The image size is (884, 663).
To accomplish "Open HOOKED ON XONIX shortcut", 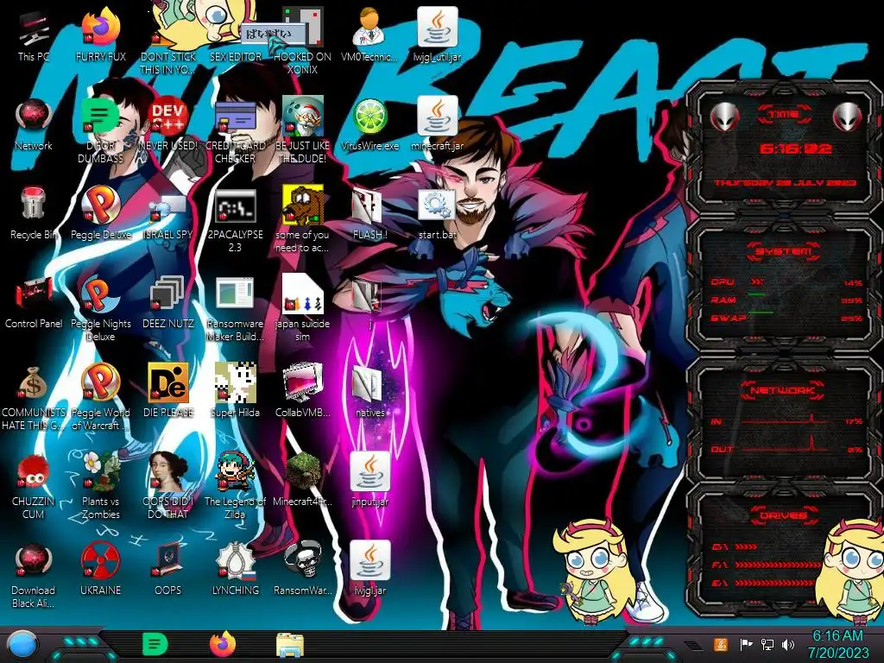I will coord(302,41).
